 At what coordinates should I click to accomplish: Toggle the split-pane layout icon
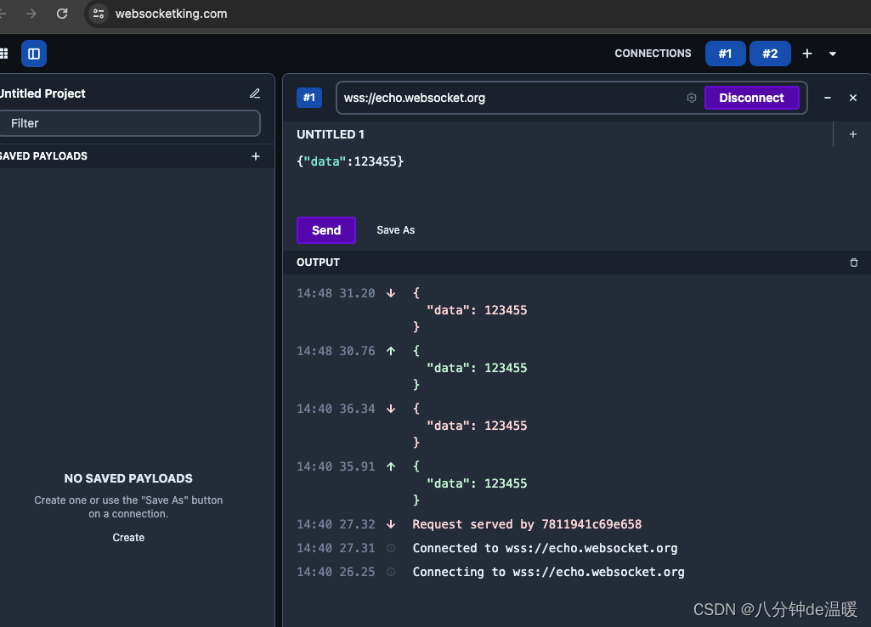click(x=33, y=53)
